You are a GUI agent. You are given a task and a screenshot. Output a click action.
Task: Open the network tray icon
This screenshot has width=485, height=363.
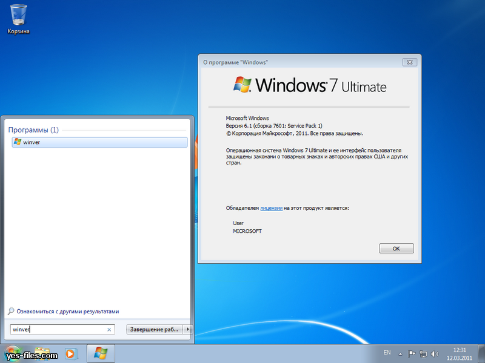point(423,354)
